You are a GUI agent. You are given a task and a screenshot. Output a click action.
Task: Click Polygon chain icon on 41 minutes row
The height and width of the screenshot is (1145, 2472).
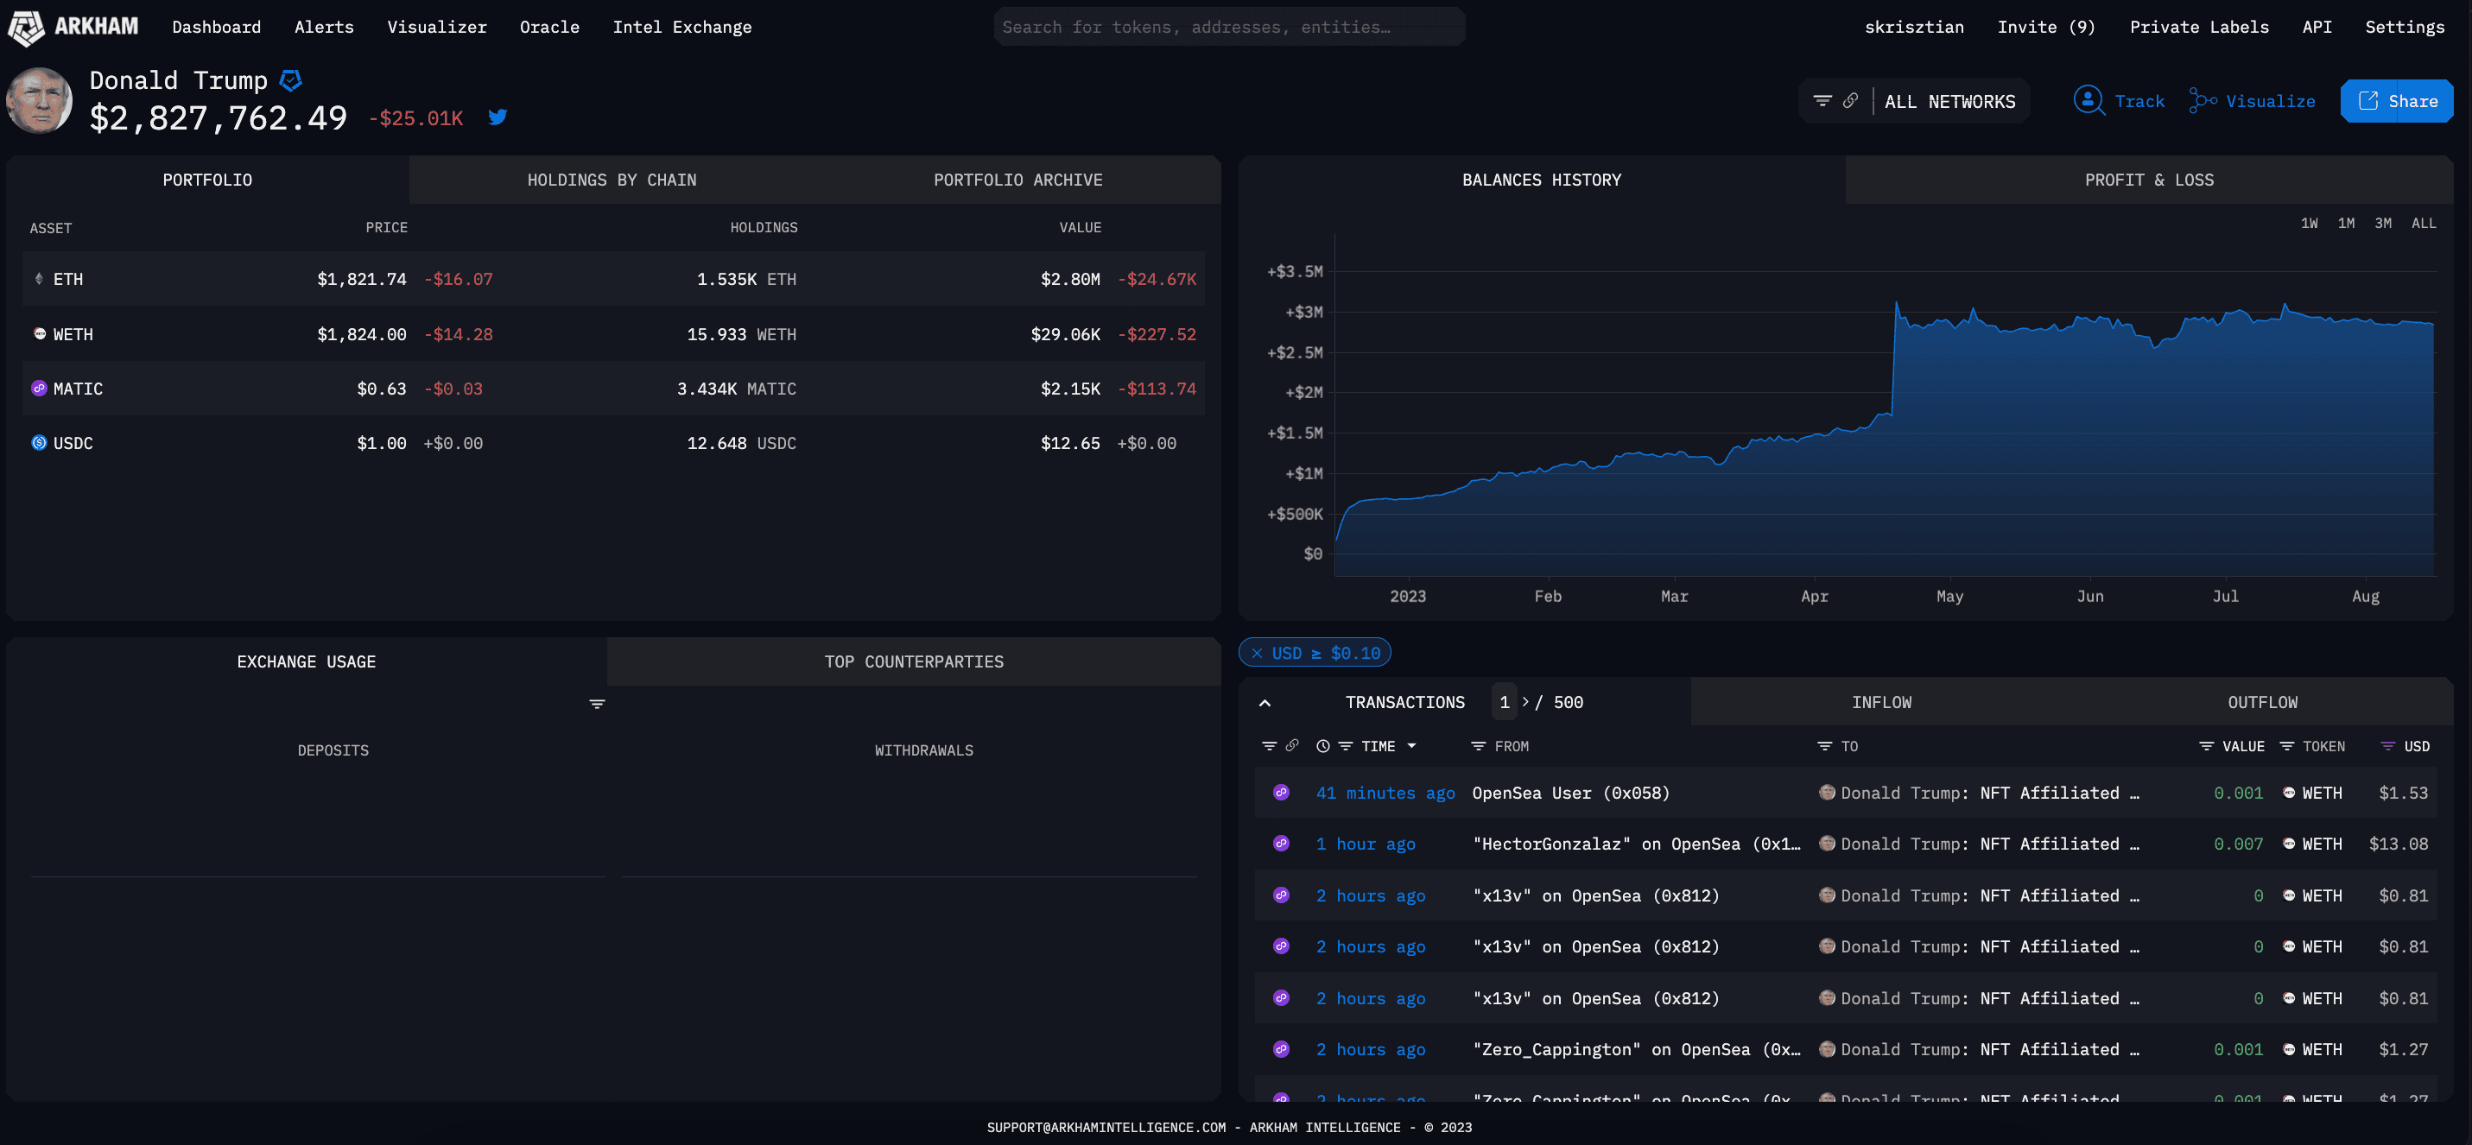(1281, 793)
